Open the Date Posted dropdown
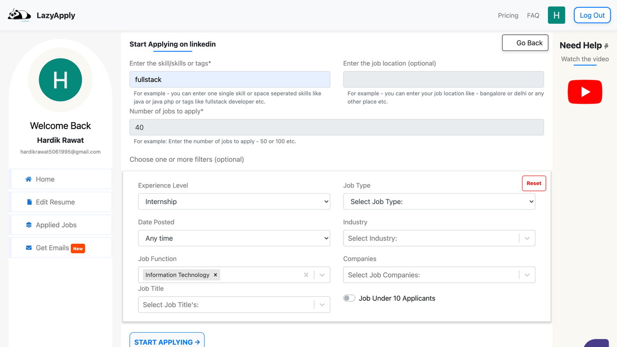 click(x=233, y=238)
